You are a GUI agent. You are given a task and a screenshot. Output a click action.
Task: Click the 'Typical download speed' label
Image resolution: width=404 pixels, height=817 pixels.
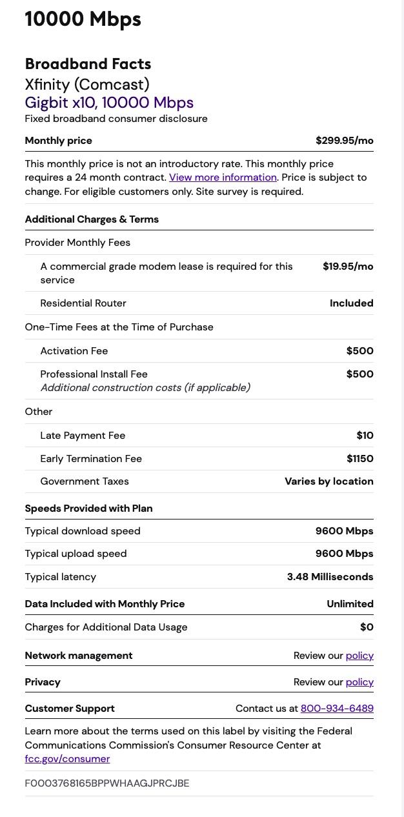click(x=83, y=531)
